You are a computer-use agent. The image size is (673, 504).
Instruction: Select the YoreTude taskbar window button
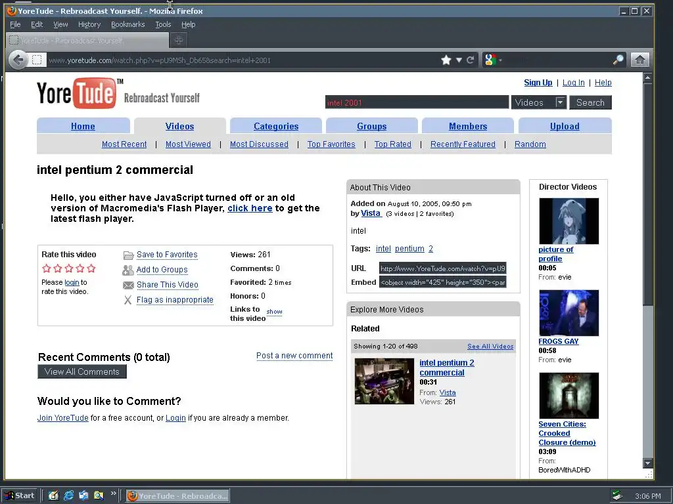click(177, 496)
